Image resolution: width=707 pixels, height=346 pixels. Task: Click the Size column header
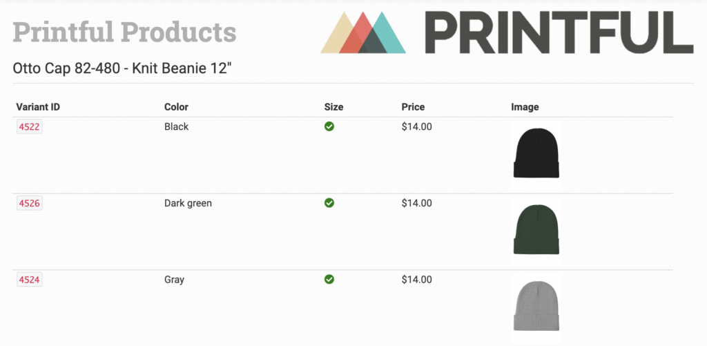coord(333,107)
